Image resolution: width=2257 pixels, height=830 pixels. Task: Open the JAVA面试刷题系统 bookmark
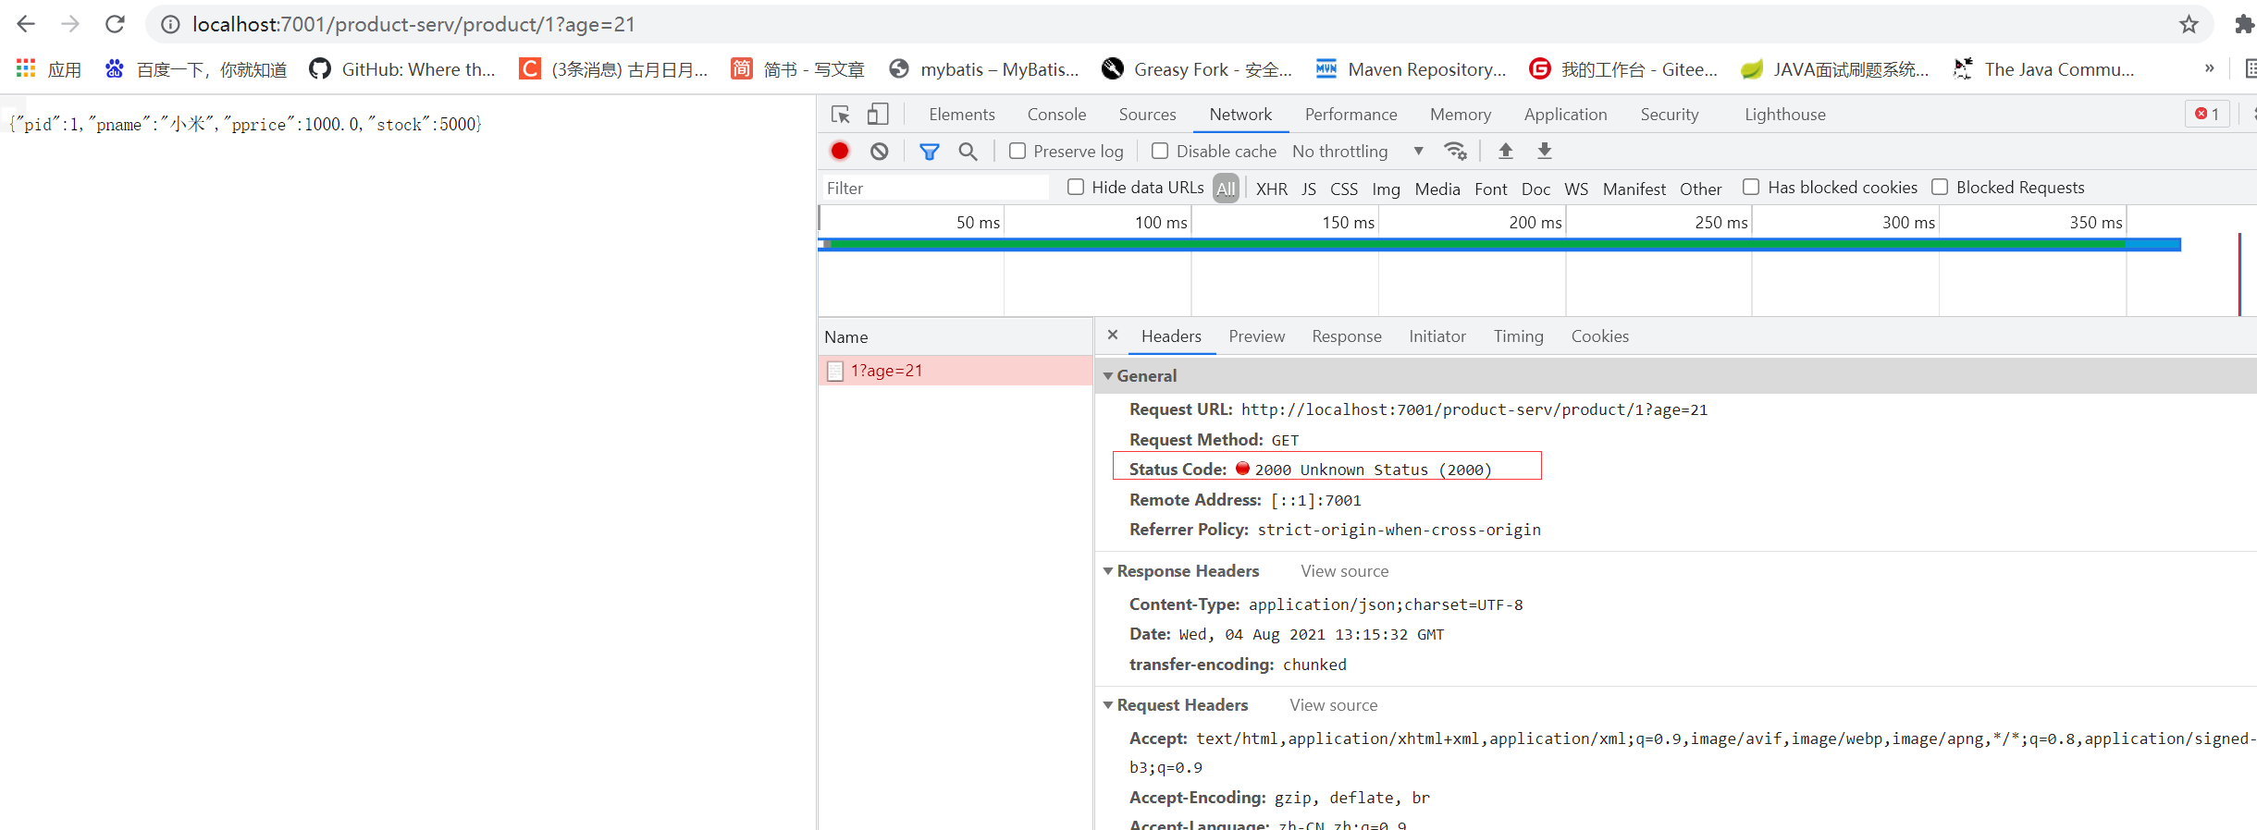[x=1835, y=69]
